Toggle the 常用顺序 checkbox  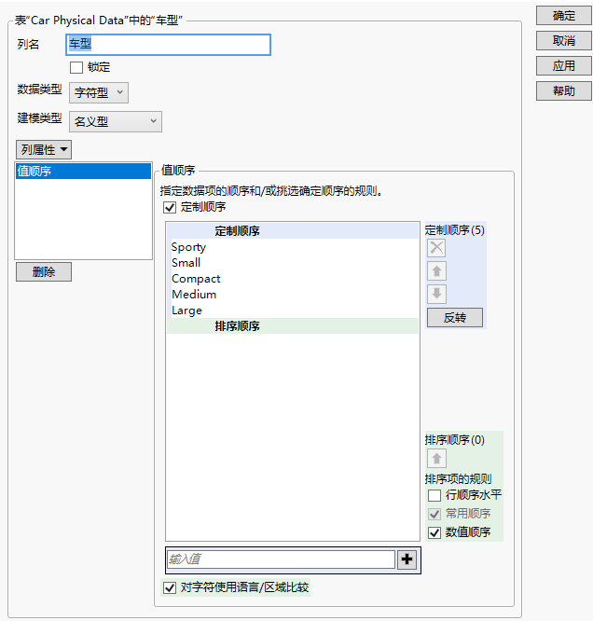click(434, 514)
